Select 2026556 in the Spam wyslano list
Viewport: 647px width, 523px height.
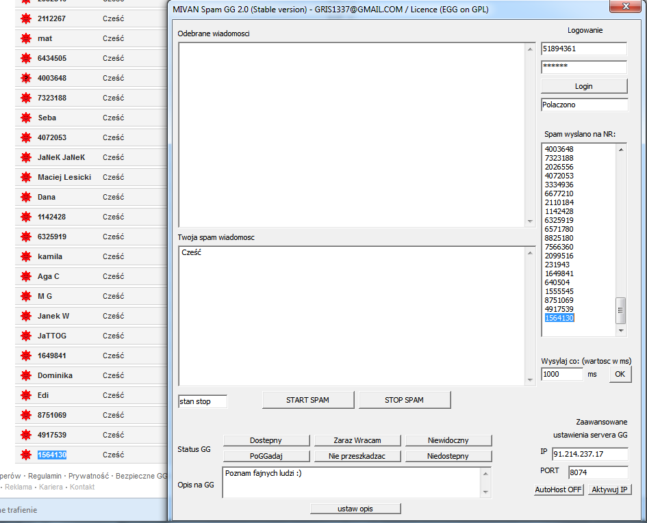[559, 167]
